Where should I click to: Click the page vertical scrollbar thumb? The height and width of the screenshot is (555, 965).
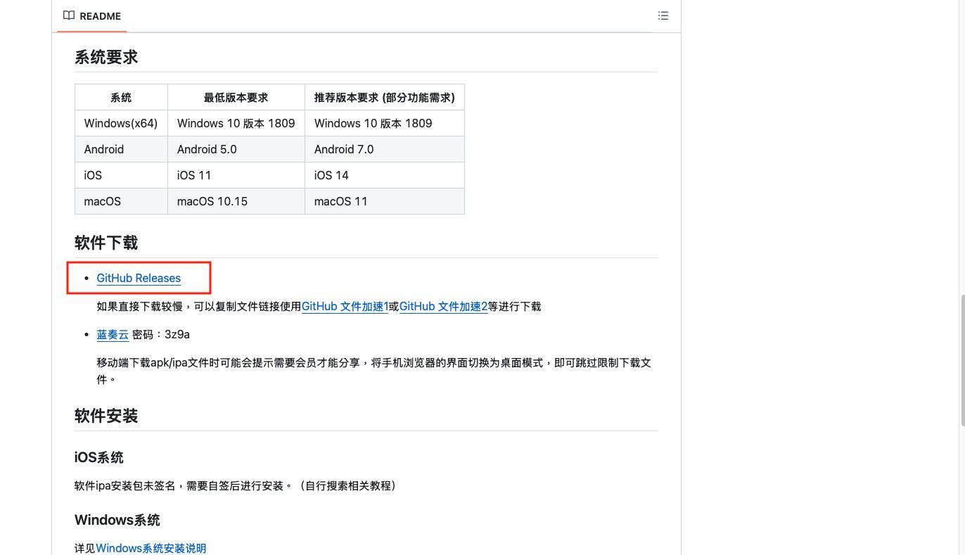[x=961, y=360]
